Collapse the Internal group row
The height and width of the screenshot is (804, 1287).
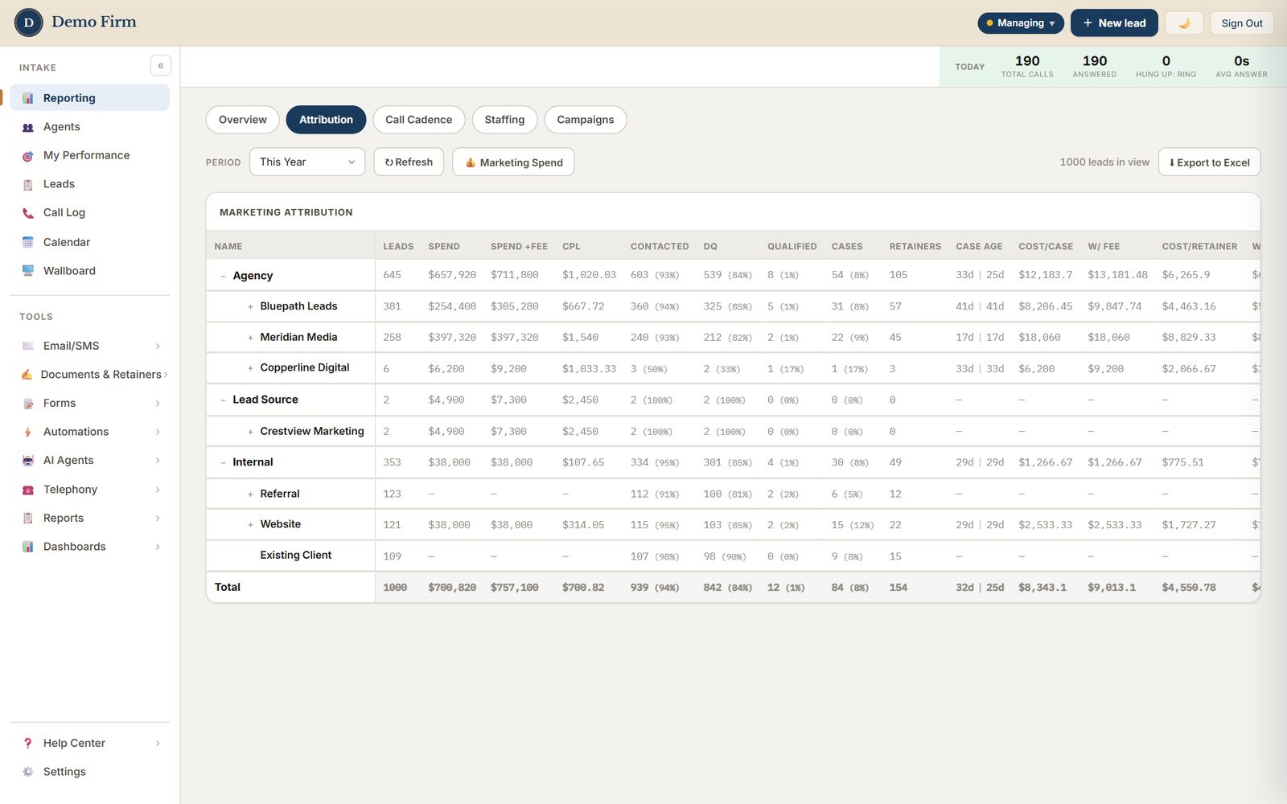coord(223,462)
